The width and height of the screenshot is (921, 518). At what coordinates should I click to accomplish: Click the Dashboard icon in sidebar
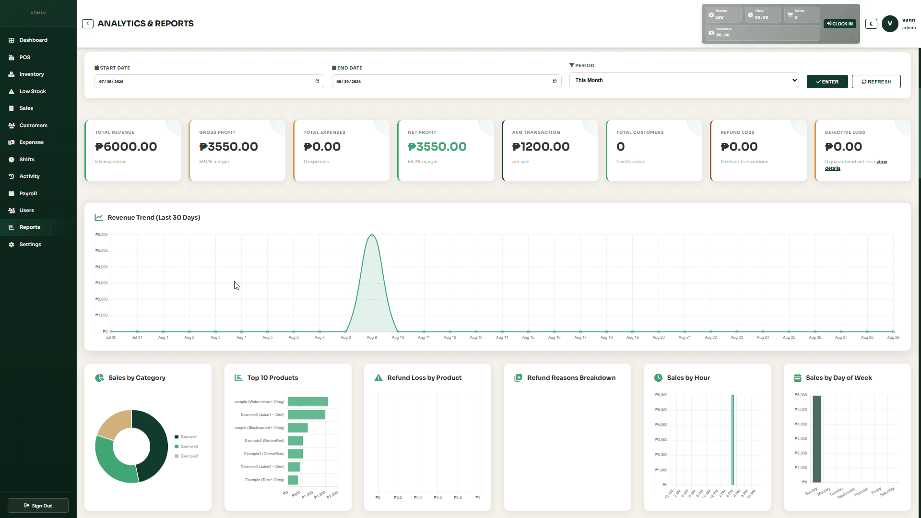coord(12,40)
